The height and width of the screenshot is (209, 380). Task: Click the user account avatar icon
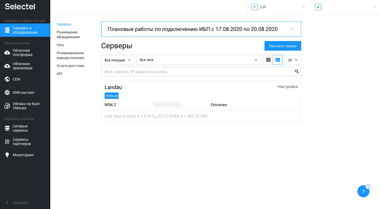318,7
